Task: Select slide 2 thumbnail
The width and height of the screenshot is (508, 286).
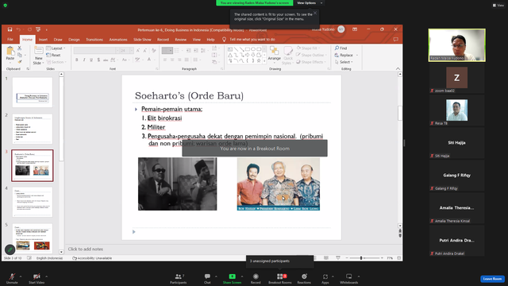Action: [x=33, y=129]
